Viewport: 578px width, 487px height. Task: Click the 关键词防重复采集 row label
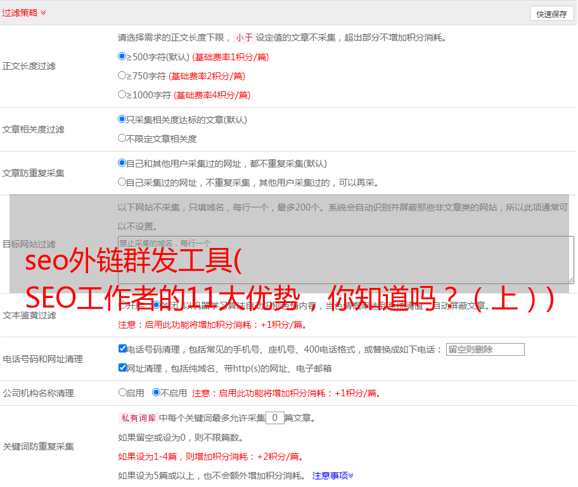(38, 446)
